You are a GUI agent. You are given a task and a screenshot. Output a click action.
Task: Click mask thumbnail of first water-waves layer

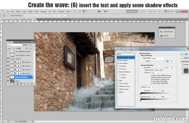pos(18,62)
